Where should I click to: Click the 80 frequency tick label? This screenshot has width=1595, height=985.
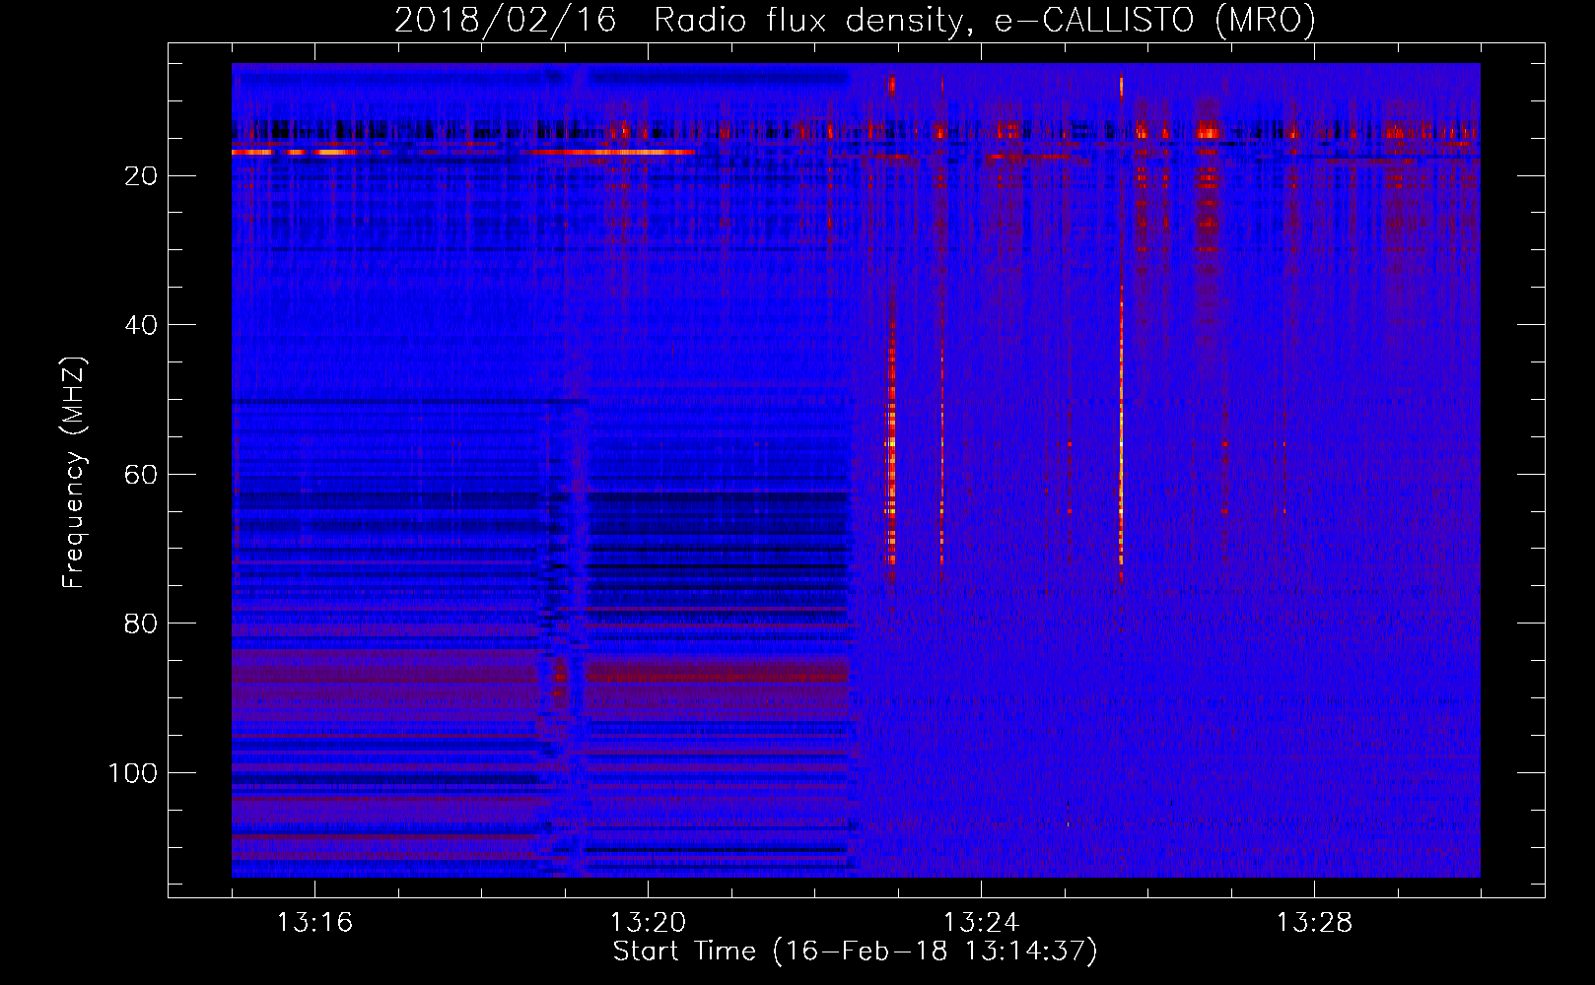(x=142, y=624)
